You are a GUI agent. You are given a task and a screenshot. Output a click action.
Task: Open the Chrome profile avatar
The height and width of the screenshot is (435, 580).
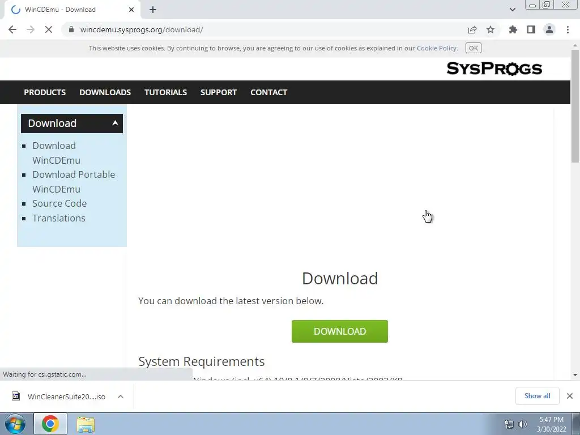(x=549, y=29)
